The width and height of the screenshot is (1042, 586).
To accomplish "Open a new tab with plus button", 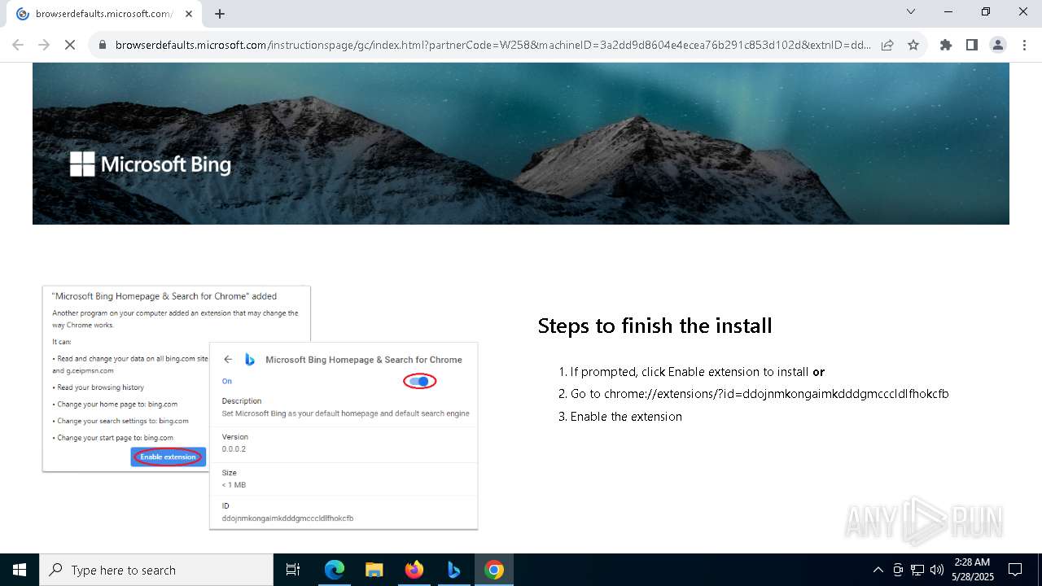I will [220, 14].
